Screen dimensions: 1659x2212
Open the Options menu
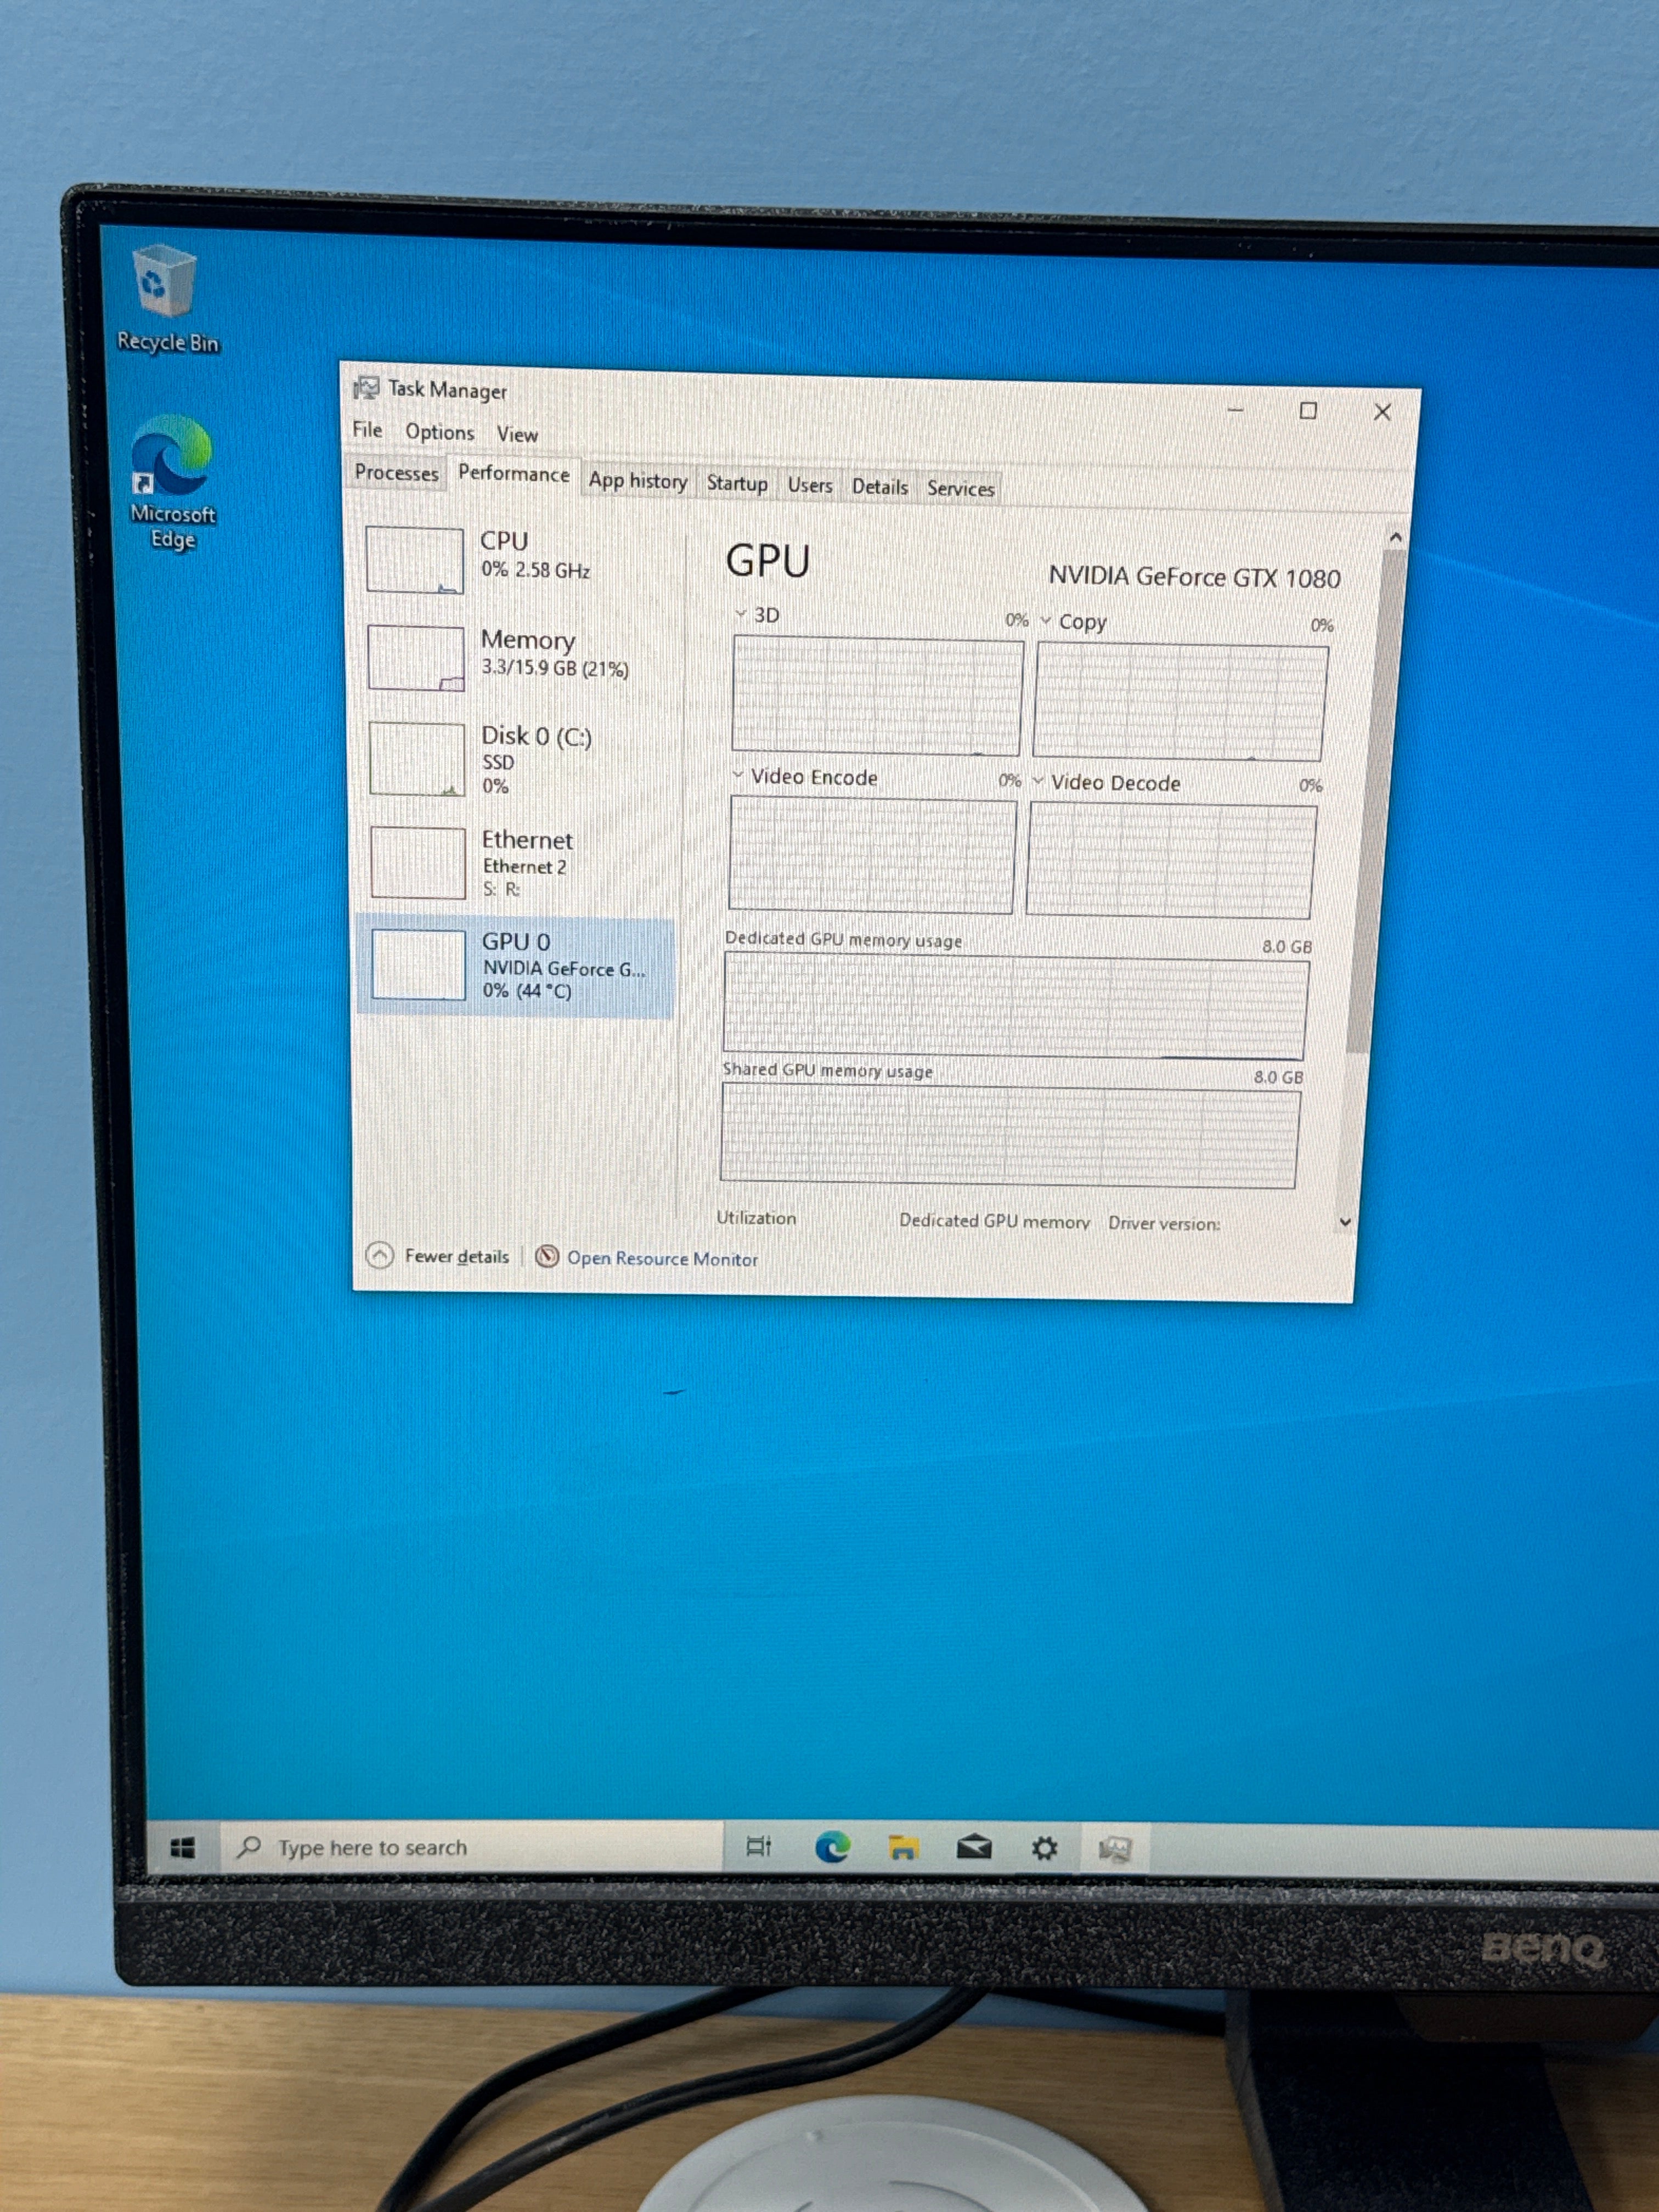click(x=439, y=432)
